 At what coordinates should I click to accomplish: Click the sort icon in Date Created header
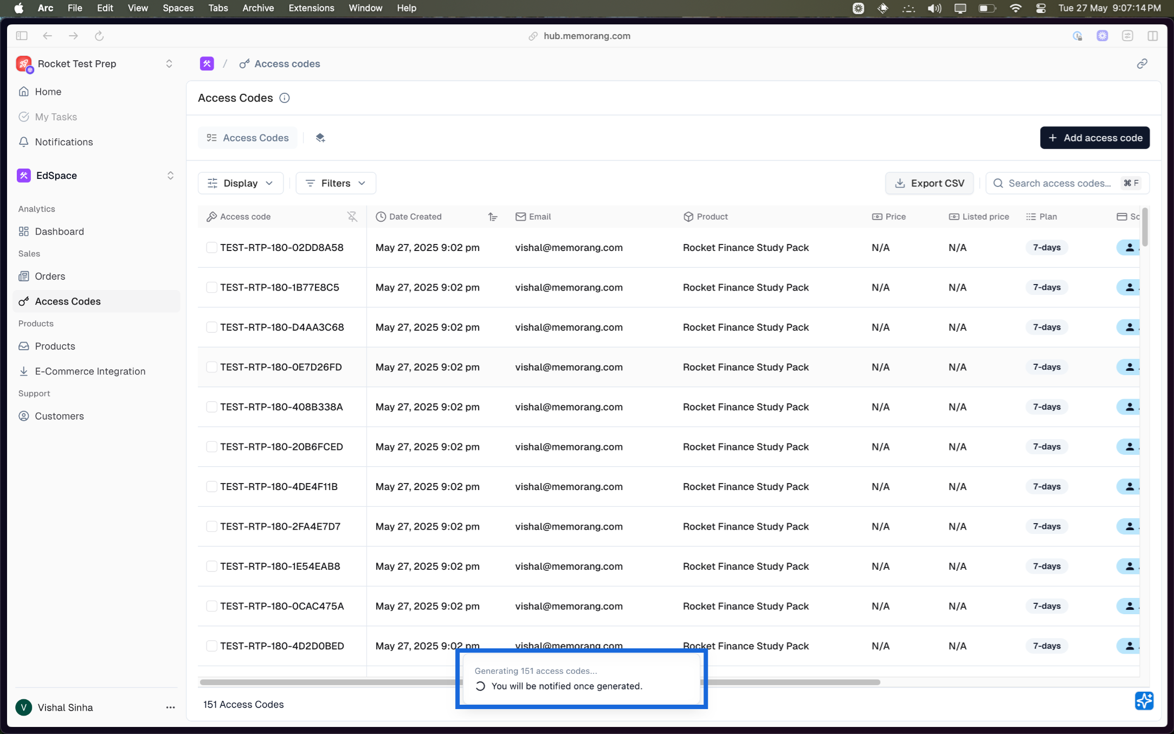(493, 217)
